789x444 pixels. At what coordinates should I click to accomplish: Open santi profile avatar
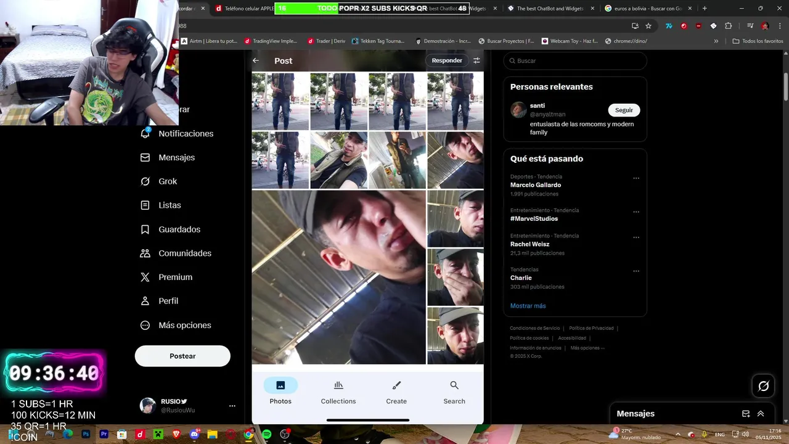[518, 110]
